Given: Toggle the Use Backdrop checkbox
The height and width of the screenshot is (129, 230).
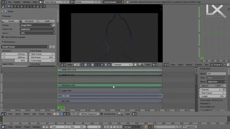Looking at the screenshot, I should (x=101, y=114).
